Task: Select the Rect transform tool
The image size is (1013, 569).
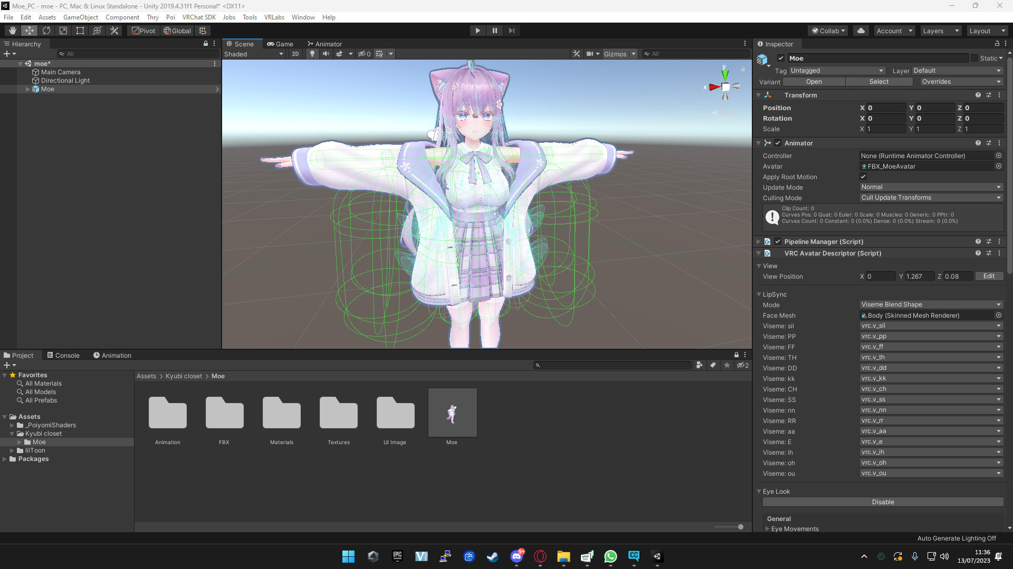Action: click(x=80, y=31)
